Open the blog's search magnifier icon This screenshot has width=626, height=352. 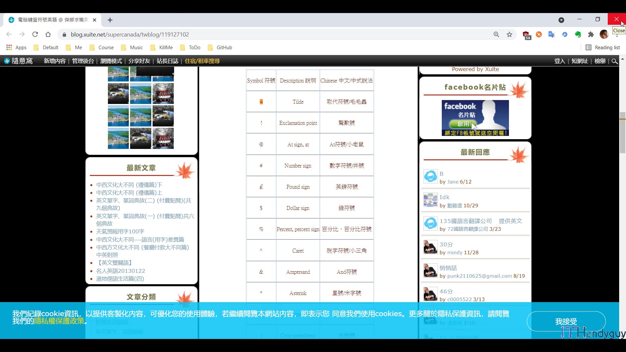coord(615,61)
